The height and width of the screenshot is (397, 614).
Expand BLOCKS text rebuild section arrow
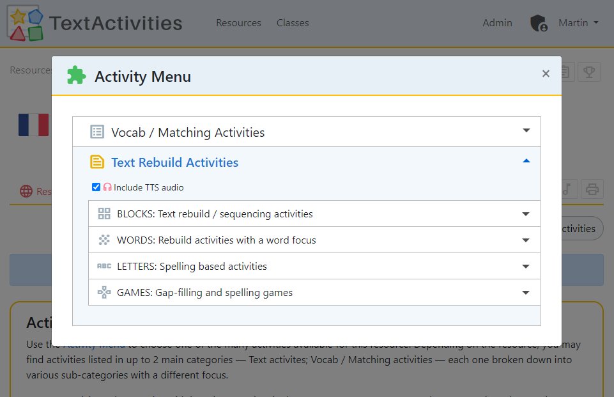pyautogui.click(x=526, y=214)
